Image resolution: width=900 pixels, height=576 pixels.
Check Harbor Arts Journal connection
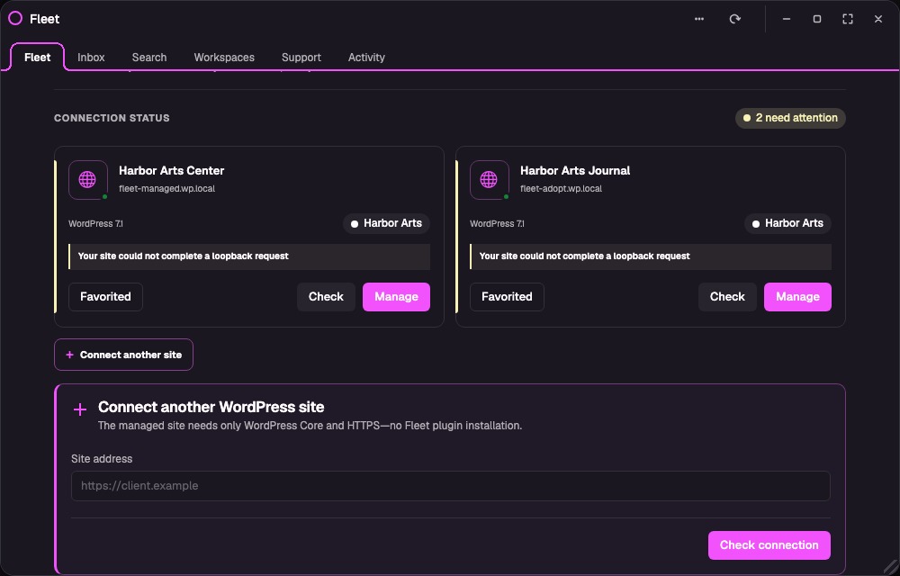click(727, 297)
